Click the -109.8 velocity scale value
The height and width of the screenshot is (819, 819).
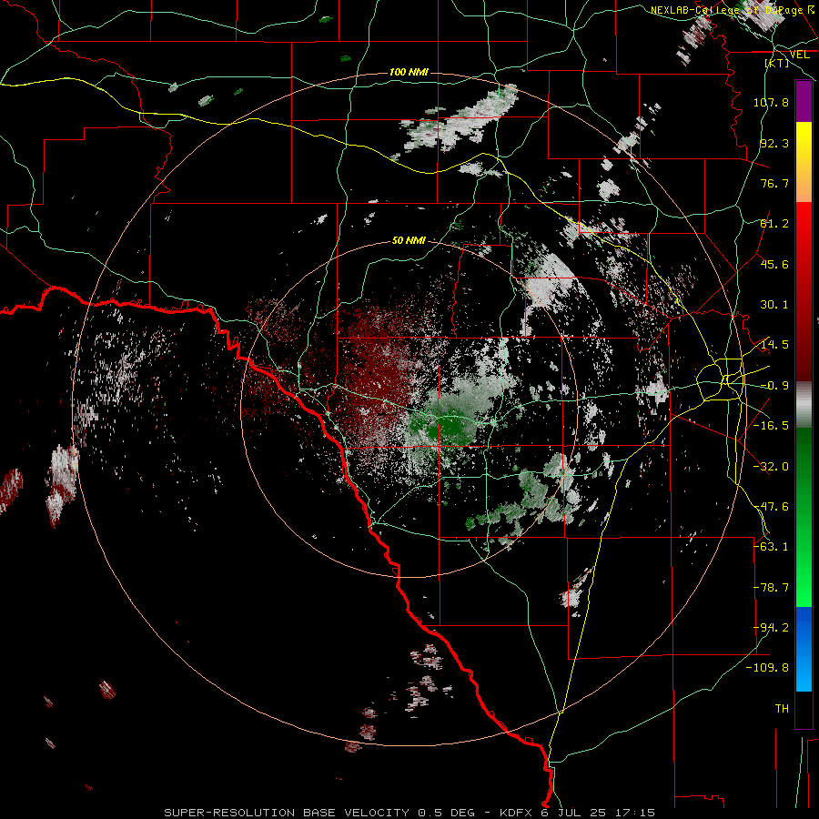coord(767,668)
